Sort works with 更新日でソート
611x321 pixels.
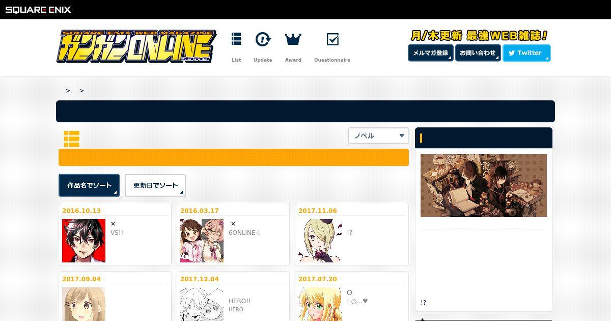click(155, 185)
